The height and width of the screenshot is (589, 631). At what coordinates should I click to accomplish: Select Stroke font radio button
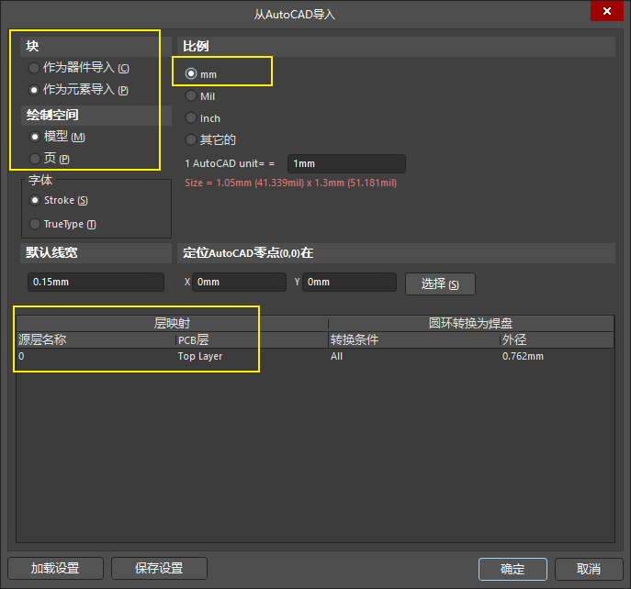click(35, 200)
